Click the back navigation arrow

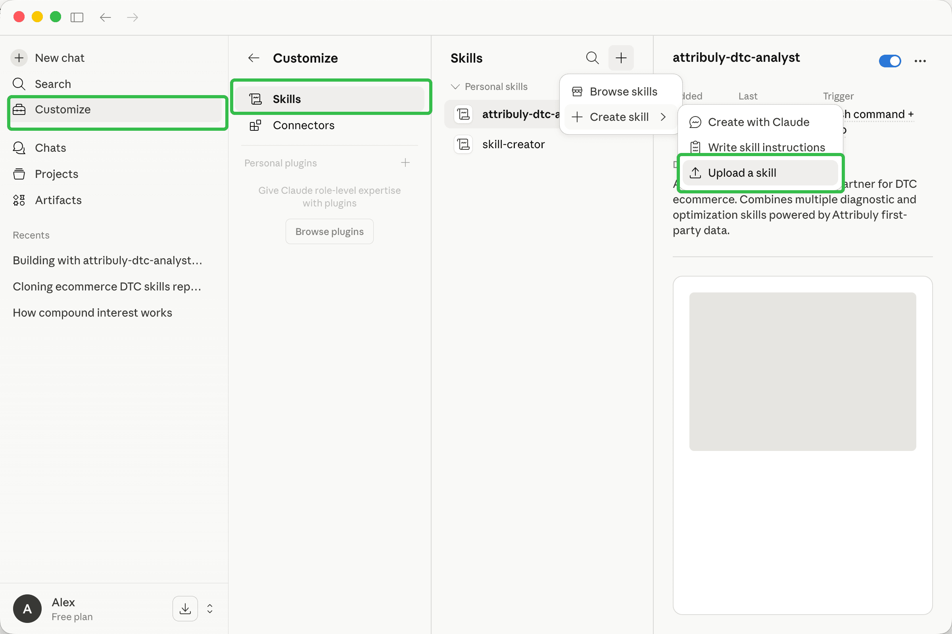[105, 17]
